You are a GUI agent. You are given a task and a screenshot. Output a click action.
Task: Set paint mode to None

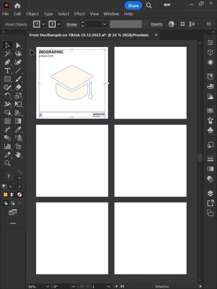point(19,194)
